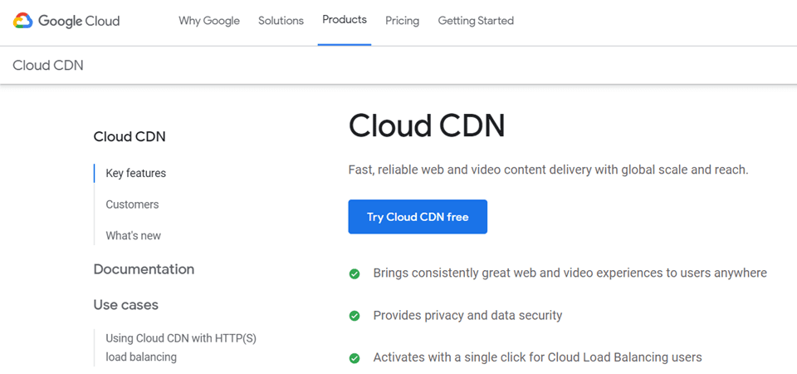Open Getting Started in the top navigation

(476, 21)
